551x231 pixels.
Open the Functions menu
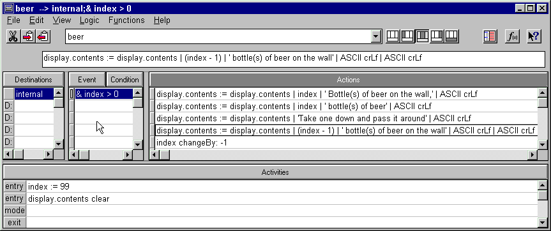pos(126,20)
